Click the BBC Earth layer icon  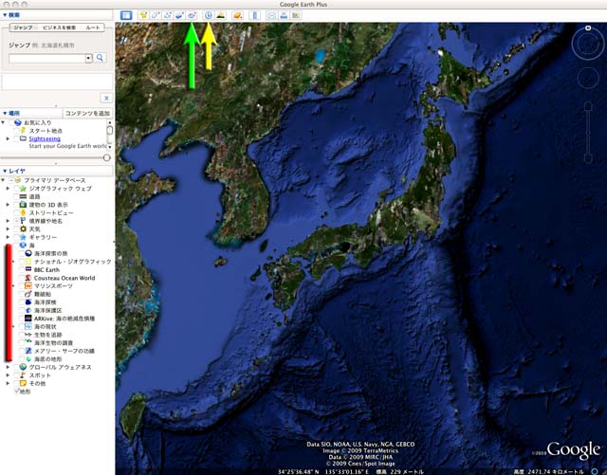point(28,269)
